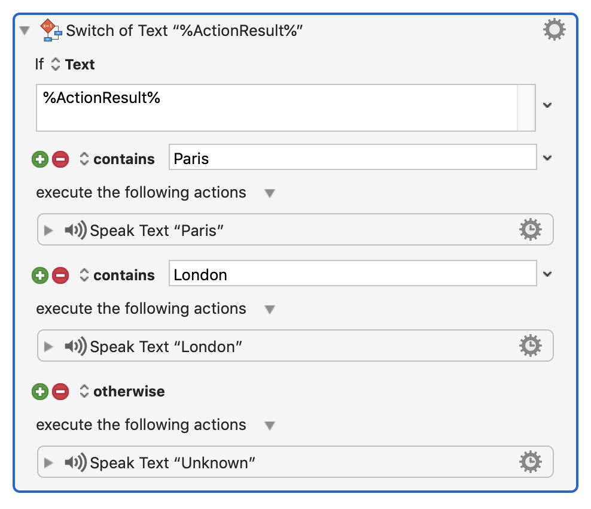Viewport: 591px width, 509px height.
Task: Open timer gear for Speak Text "London"
Action: (530, 346)
